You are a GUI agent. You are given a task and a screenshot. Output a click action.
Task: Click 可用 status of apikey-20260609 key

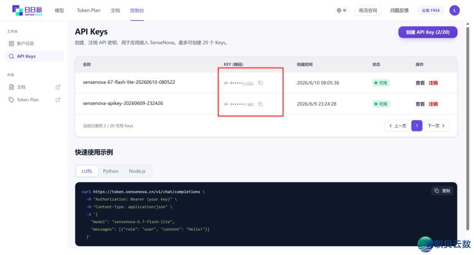pos(381,104)
